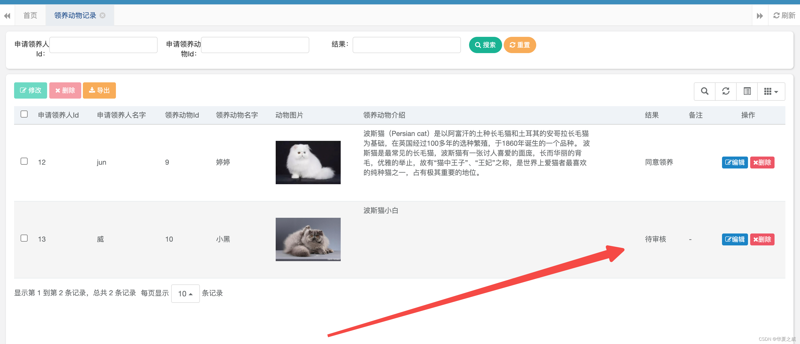Click the left double-arrow tab scroll icon
800x344 pixels.
click(7, 15)
